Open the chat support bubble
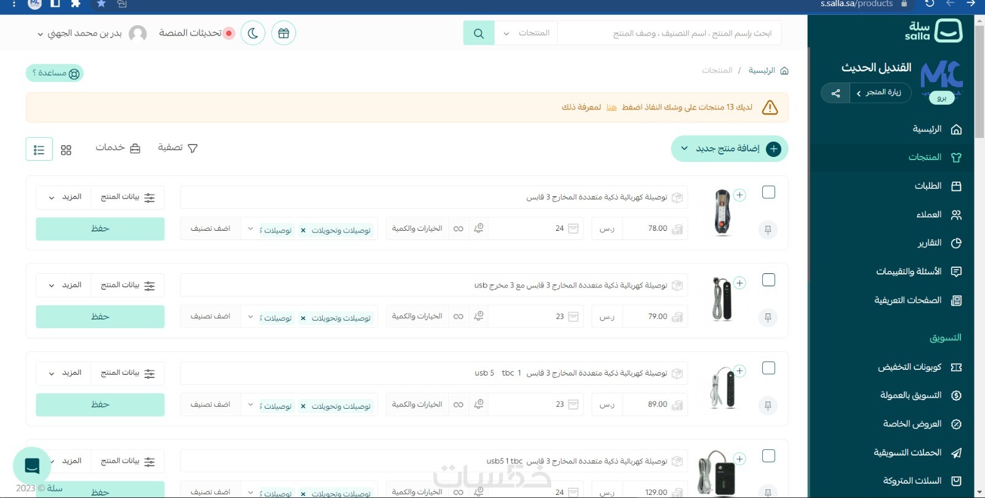This screenshot has width=985, height=498. [x=32, y=466]
